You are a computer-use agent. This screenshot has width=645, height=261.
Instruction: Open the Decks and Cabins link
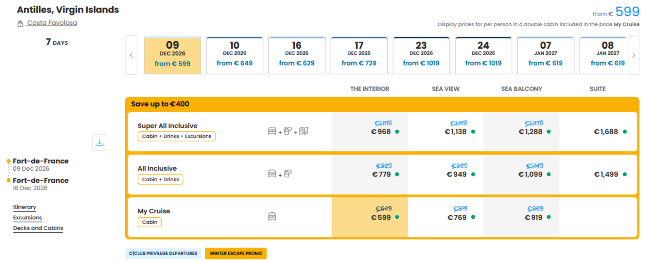(x=38, y=228)
